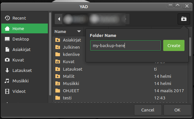The image size is (194, 119).
Task: Confirm with the OK button
Action: pos(177,110)
